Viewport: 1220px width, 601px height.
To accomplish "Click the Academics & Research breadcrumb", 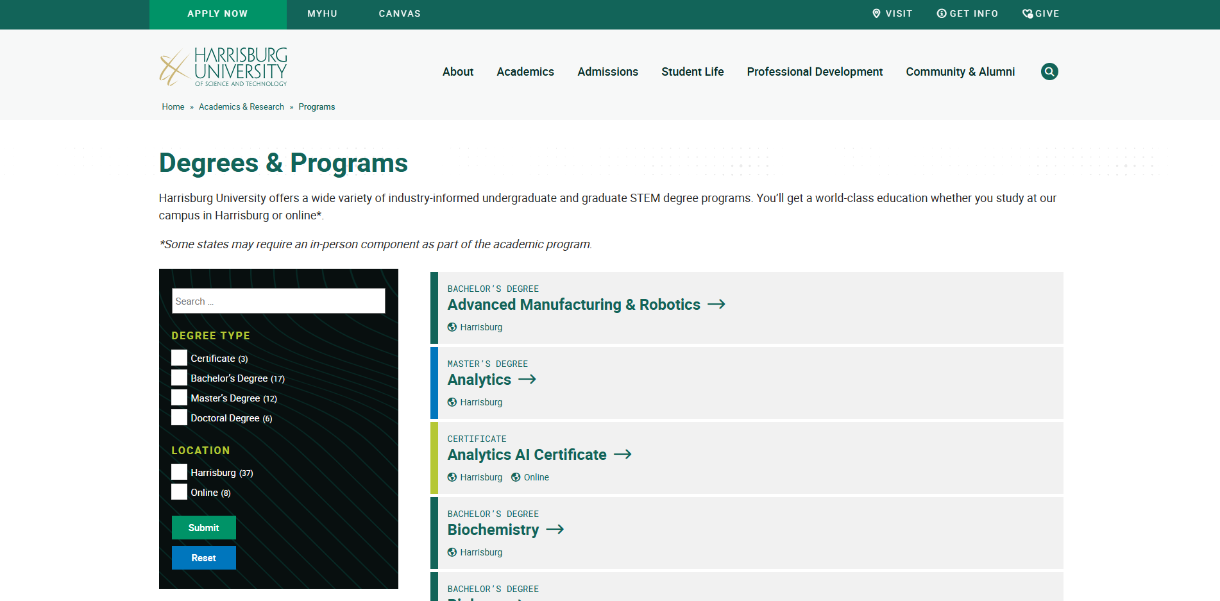I will [x=241, y=107].
